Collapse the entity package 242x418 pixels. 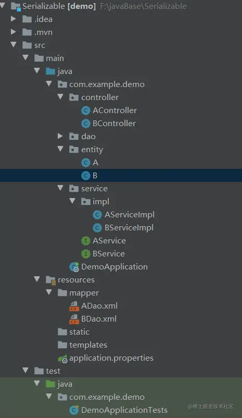click(x=60, y=149)
